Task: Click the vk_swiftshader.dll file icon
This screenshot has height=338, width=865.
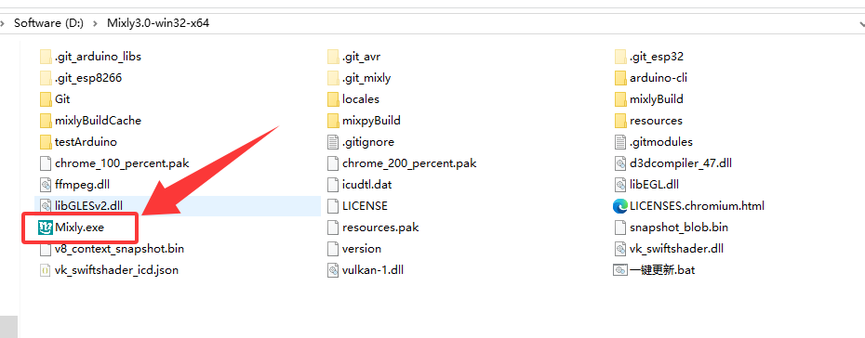Action: pyautogui.click(x=620, y=249)
